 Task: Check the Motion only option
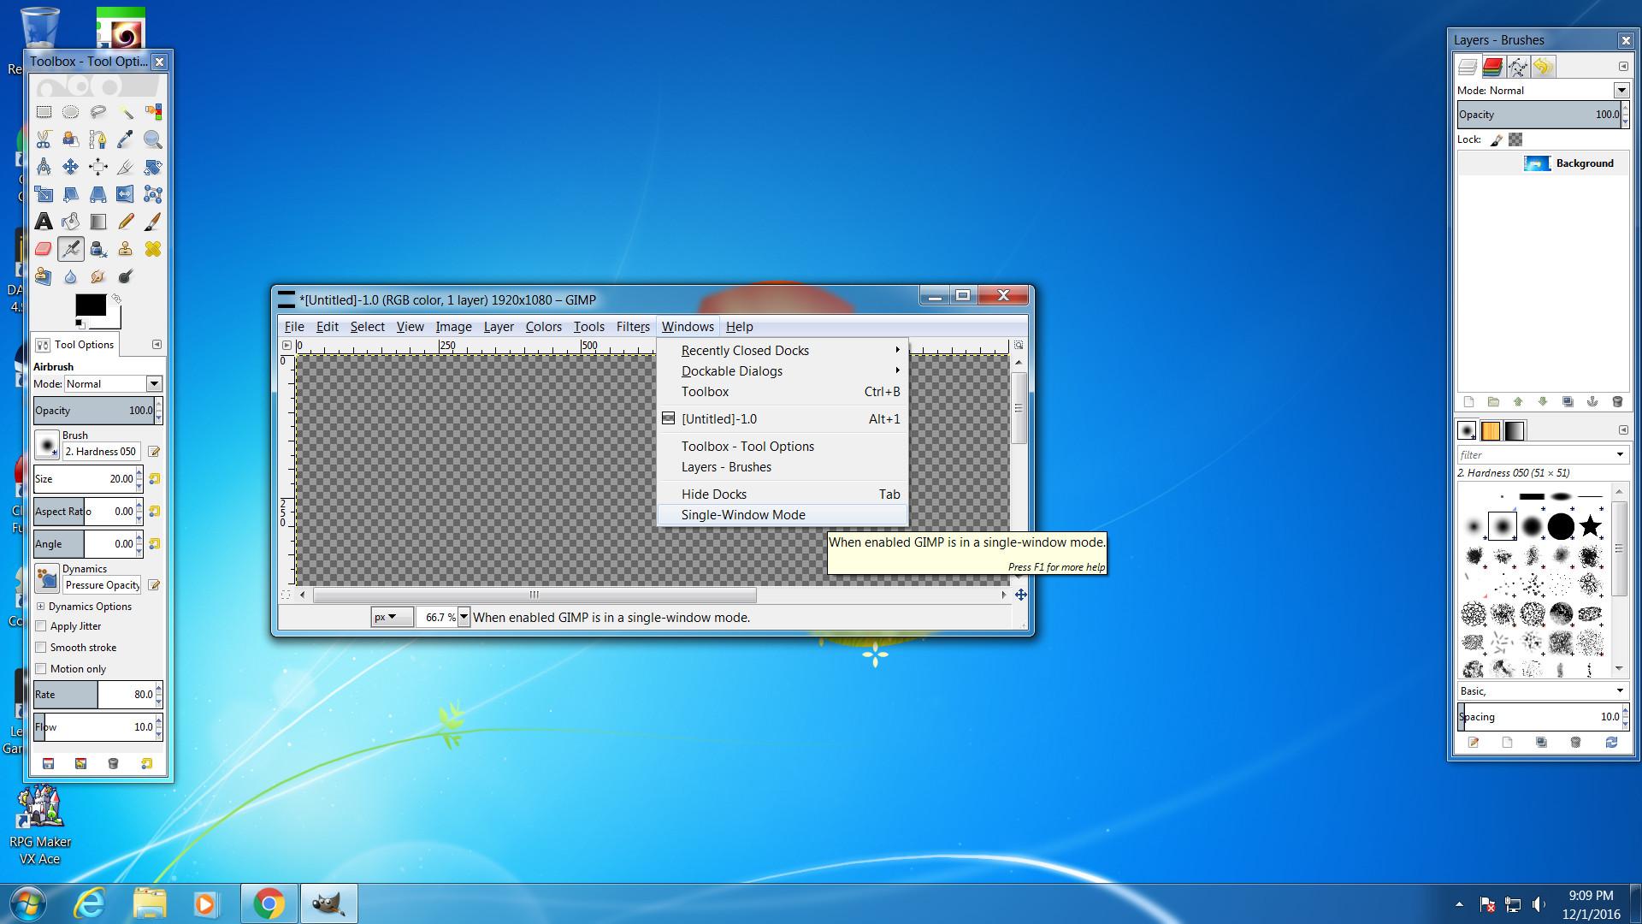pos(41,669)
